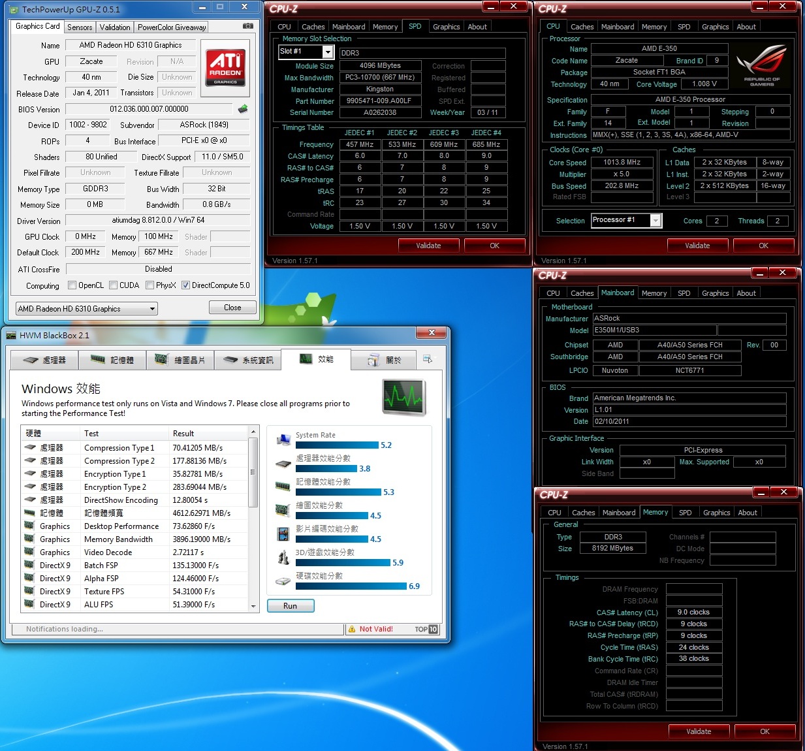Click the 硬碟效能分數 6.9 score bar
Viewport: 805px width, 751px height.
point(351,586)
